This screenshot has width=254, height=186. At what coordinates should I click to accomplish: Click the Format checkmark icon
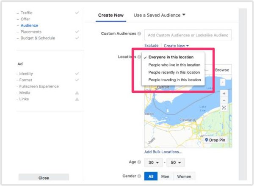tap(77, 80)
